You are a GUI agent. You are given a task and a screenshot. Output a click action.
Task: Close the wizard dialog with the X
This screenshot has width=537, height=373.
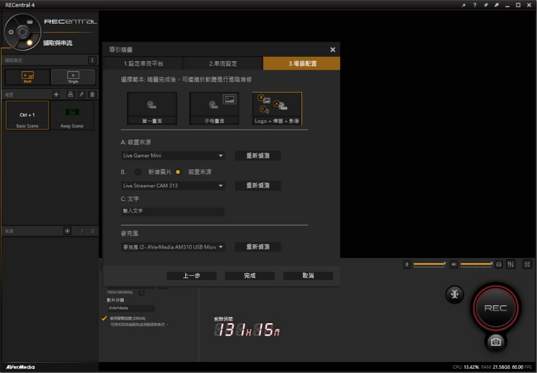(x=332, y=50)
